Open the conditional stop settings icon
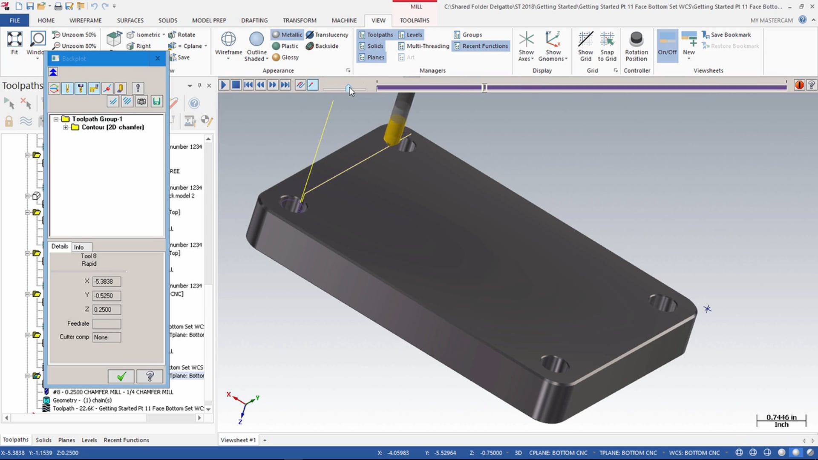818x460 pixels. [799, 85]
